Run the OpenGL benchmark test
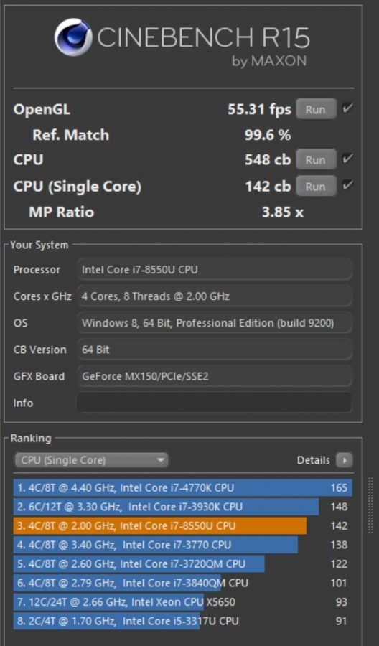The image size is (379, 646). pyautogui.click(x=316, y=109)
